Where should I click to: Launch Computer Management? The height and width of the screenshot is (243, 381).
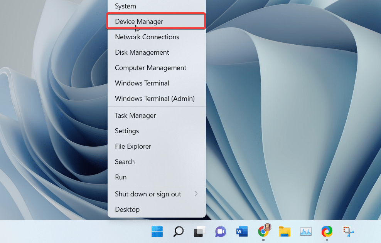pos(150,68)
